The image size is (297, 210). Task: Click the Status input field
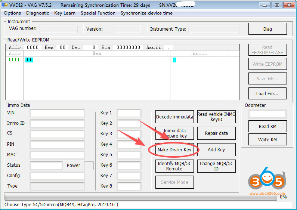pos(46,166)
